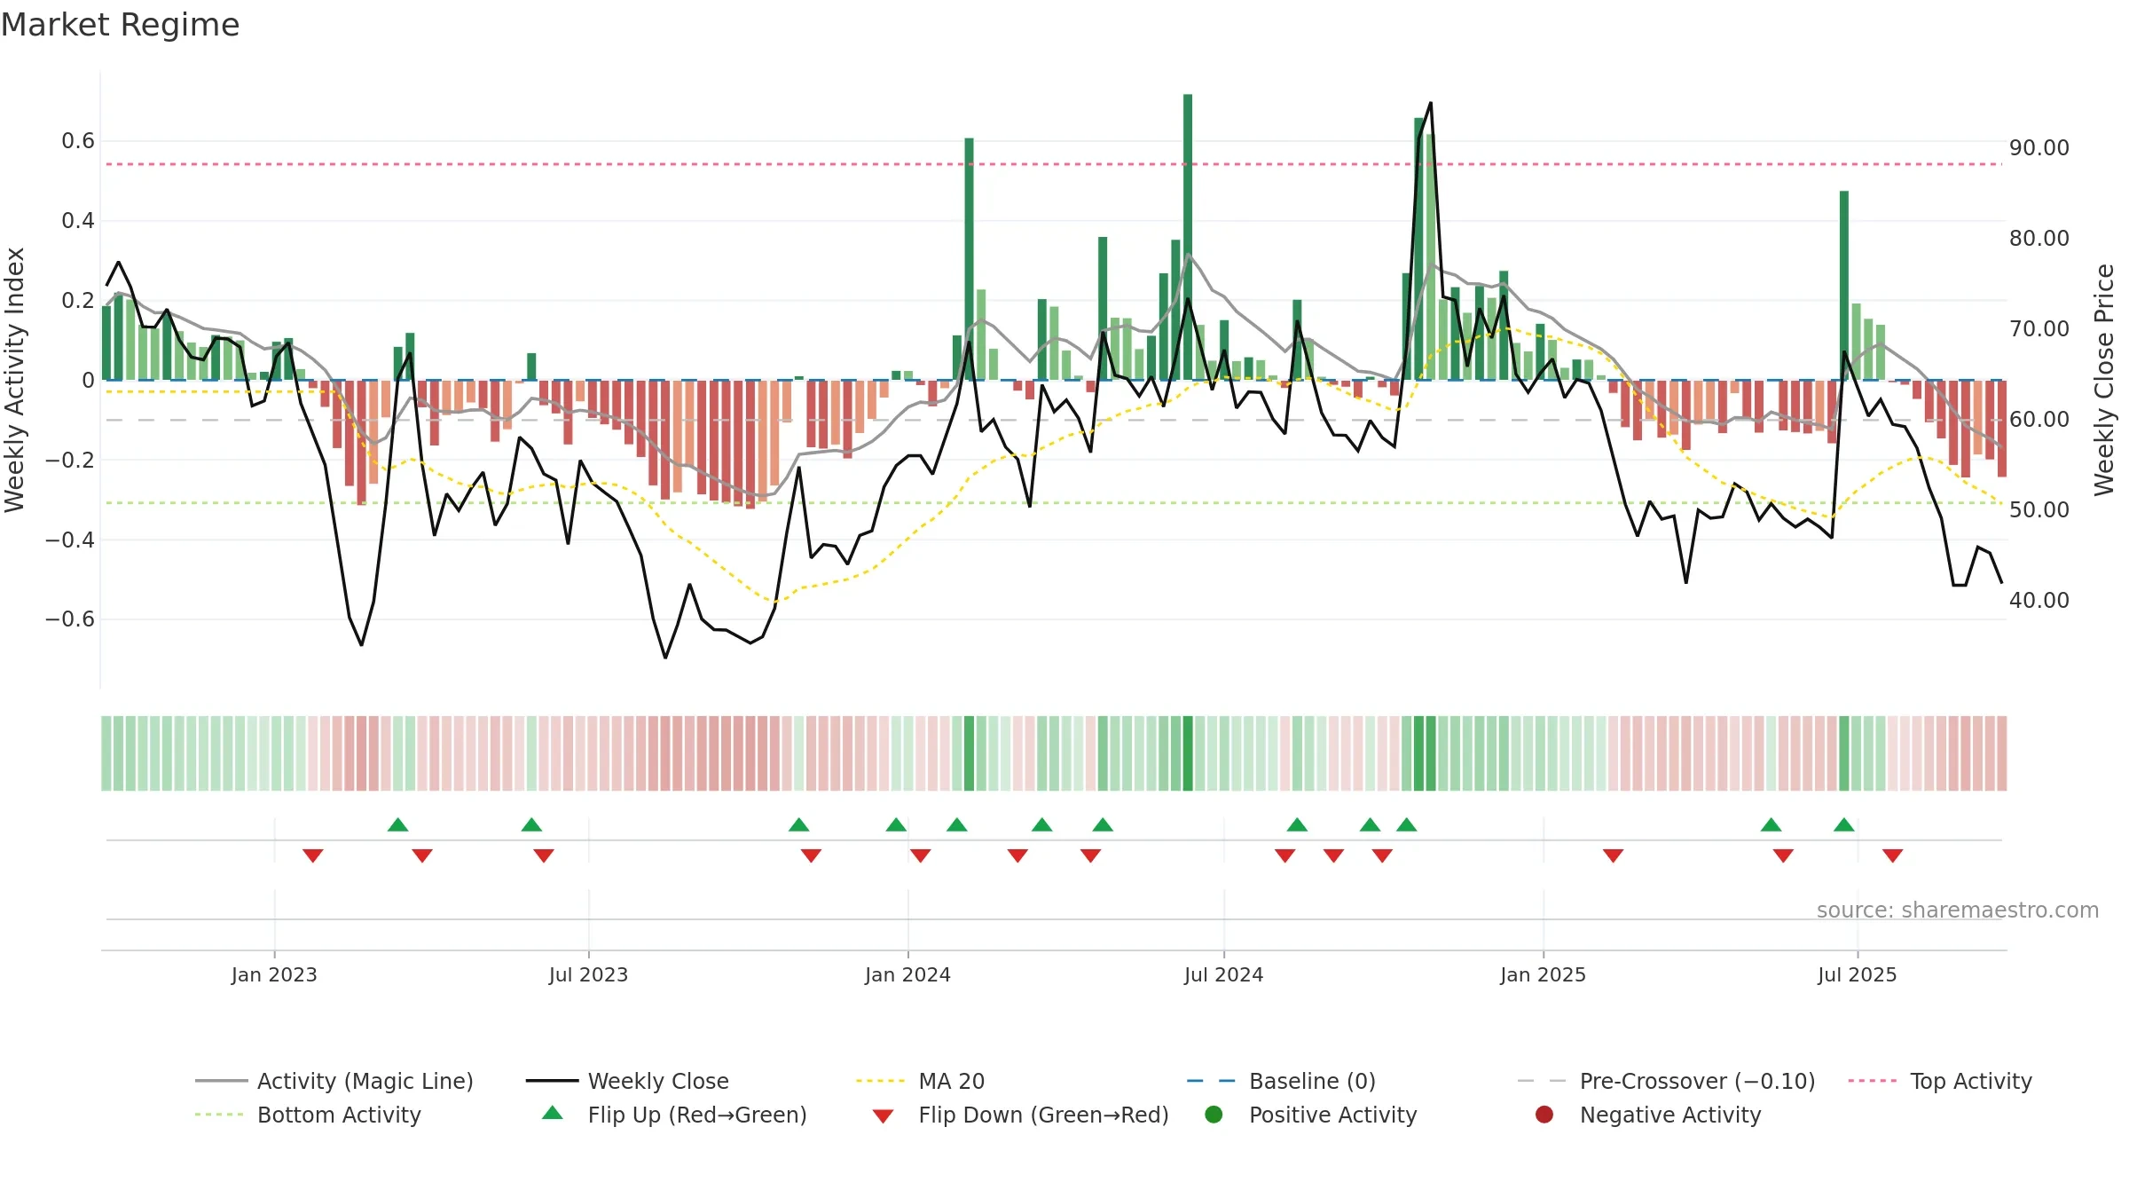Image resolution: width=2129 pixels, height=1198 pixels.
Task: Click the Jan 2025 x-axis label
Action: 1543,974
